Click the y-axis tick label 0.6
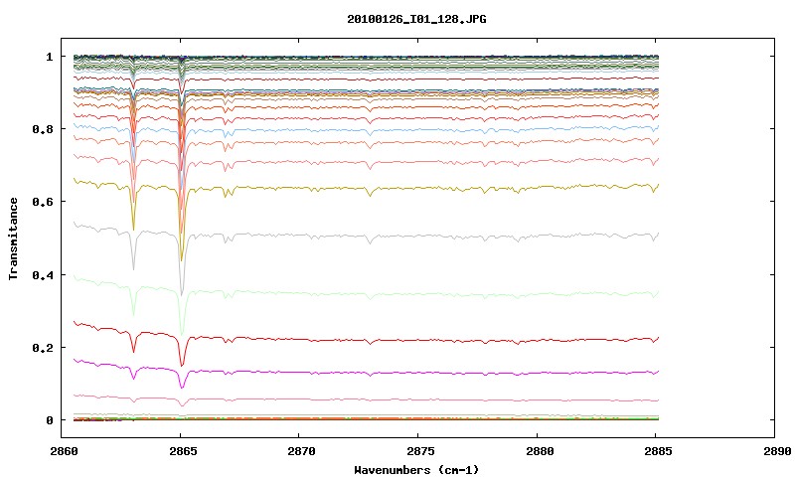Screen dimensions: 795x477 pos(43,202)
